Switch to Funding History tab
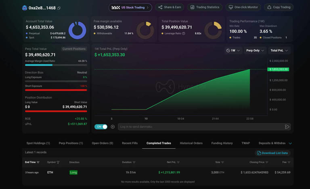310x189 pixels. point(222,143)
